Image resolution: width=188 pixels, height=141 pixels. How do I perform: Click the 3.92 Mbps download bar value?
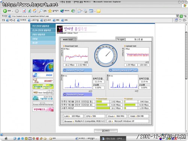point(116,102)
